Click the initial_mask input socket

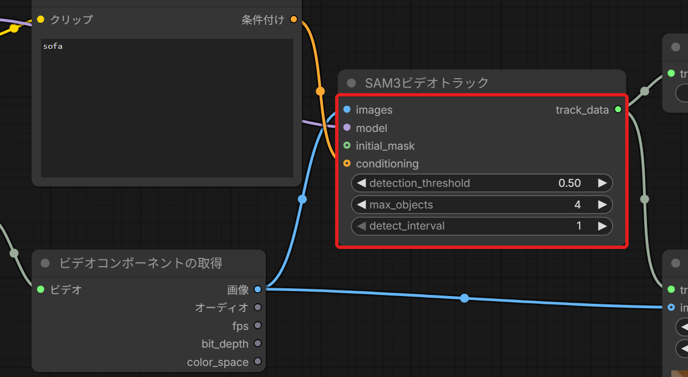[x=347, y=146]
